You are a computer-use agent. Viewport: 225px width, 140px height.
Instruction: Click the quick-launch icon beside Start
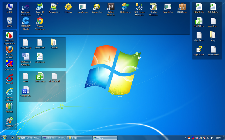pos(13,138)
